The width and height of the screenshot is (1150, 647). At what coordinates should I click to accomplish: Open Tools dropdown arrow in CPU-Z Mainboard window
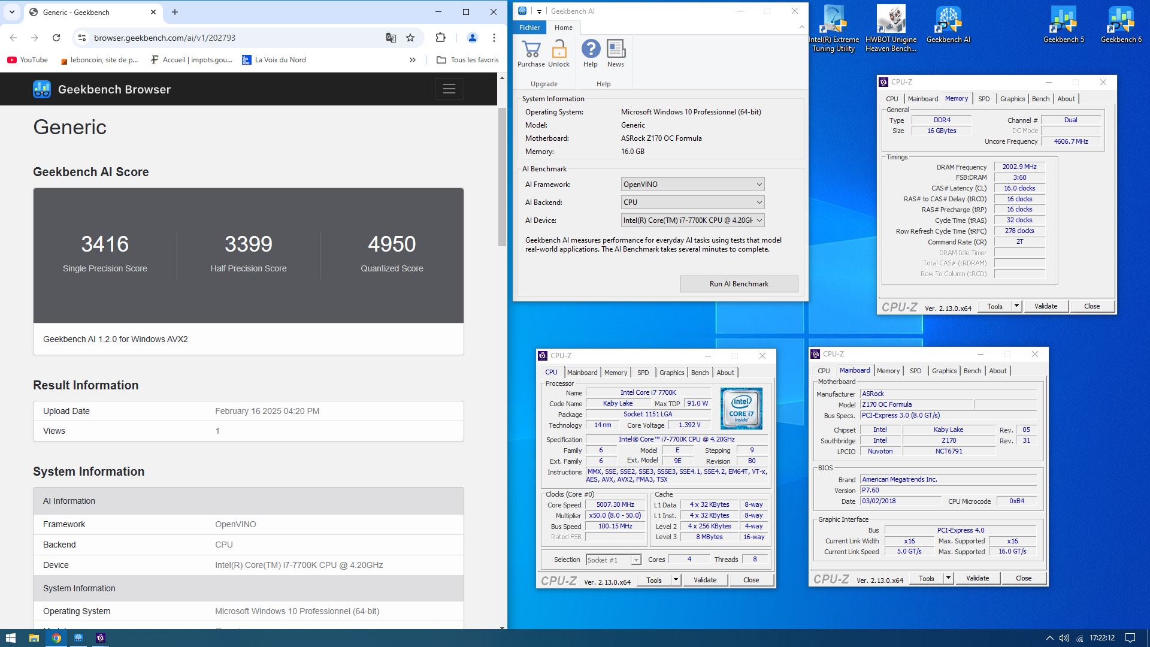pos(948,578)
